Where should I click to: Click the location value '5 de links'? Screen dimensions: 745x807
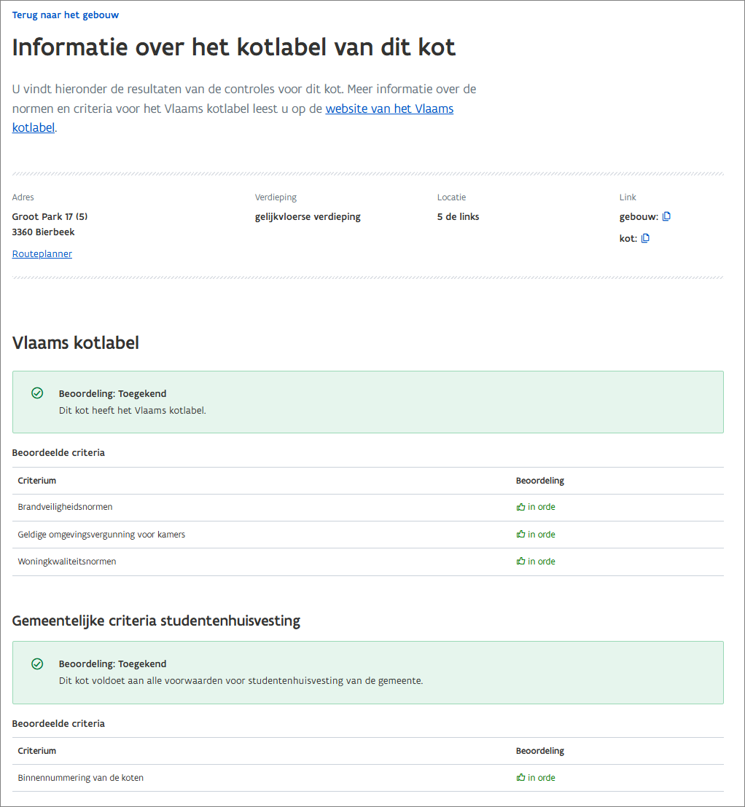[459, 216]
